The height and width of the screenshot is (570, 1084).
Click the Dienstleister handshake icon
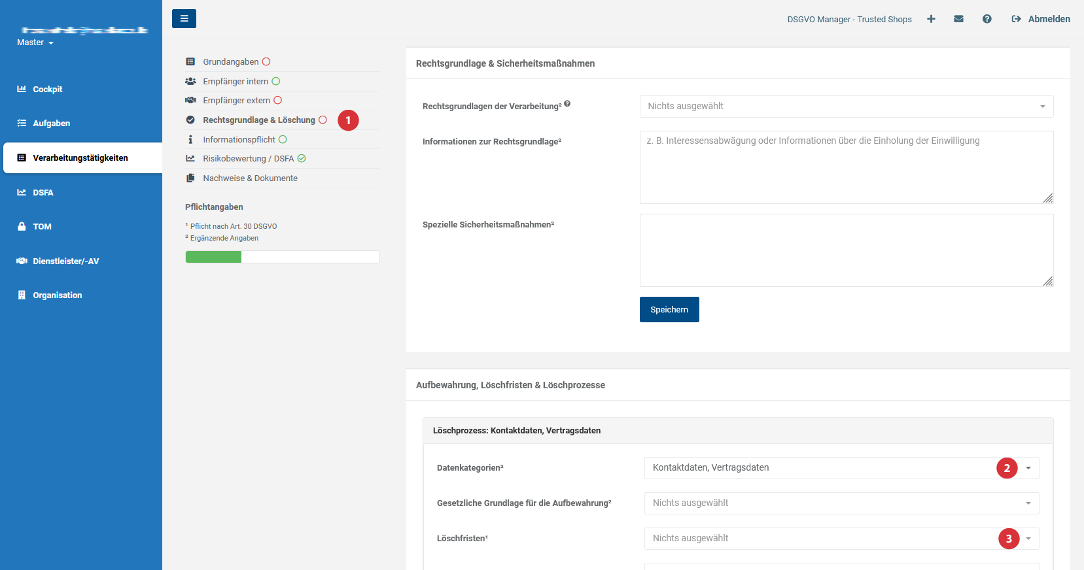point(22,261)
